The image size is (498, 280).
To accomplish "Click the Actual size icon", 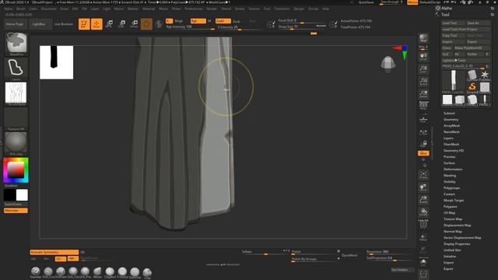I will pos(423,82).
